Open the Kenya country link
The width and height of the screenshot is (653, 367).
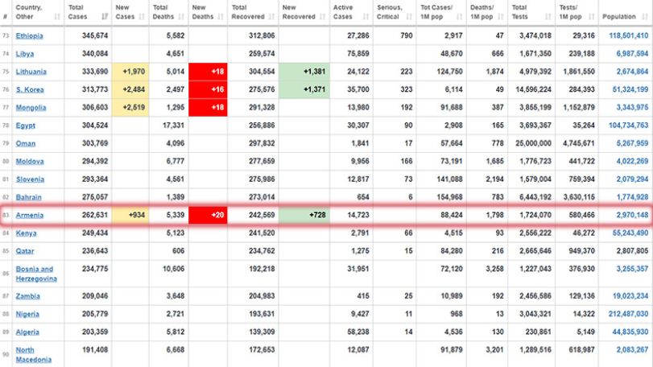click(26, 233)
